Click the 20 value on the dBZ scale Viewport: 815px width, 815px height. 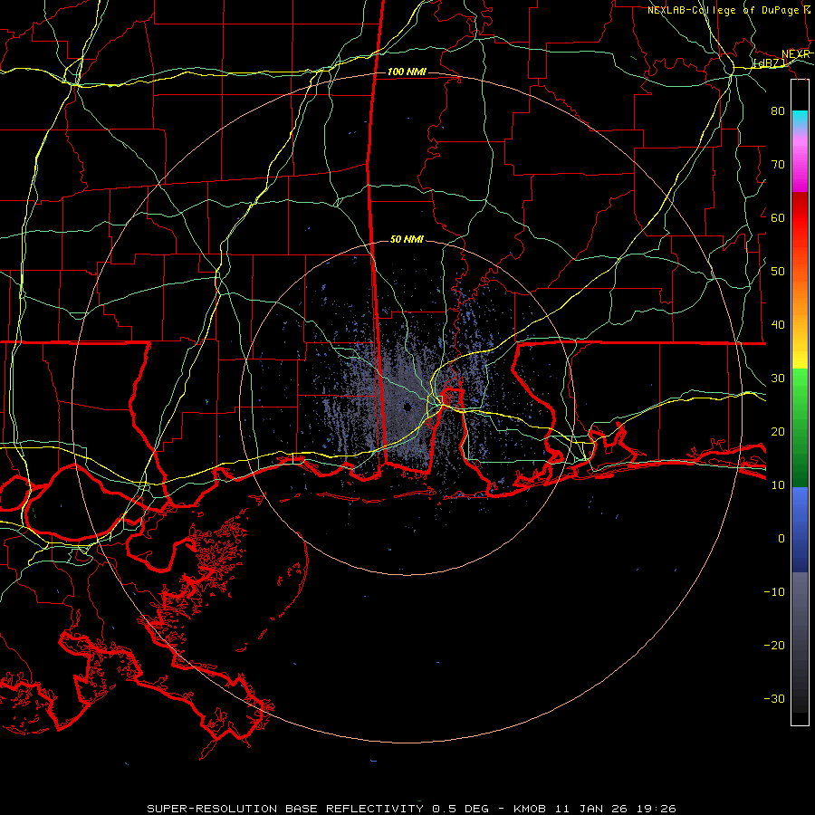[778, 431]
